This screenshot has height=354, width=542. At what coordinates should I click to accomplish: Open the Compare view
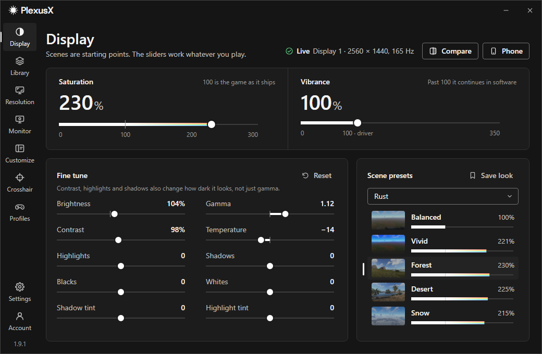[450, 51]
